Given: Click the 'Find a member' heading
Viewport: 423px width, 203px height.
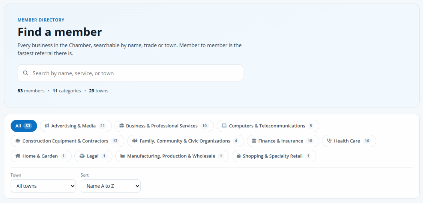Looking at the screenshot, I should click(60, 32).
